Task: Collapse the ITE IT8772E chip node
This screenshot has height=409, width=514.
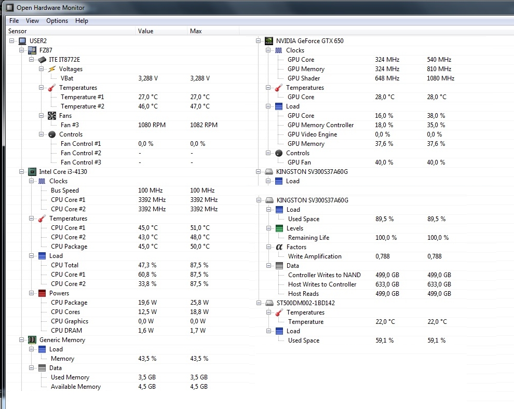Action: [32, 60]
